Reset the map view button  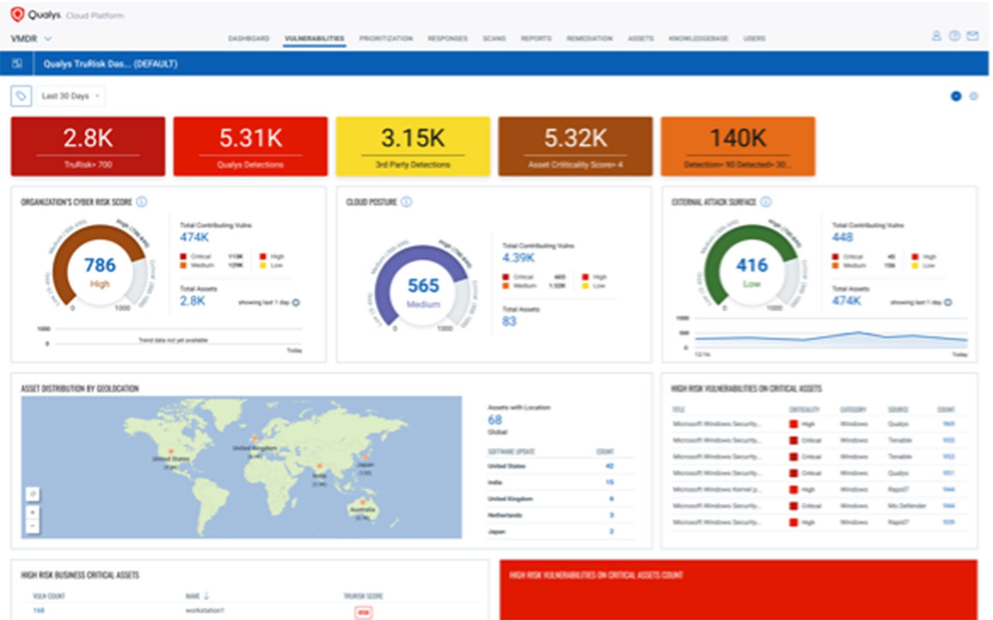(33, 494)
